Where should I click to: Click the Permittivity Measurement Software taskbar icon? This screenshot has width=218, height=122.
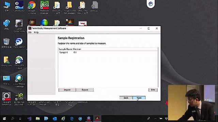[x=97, y=119]
